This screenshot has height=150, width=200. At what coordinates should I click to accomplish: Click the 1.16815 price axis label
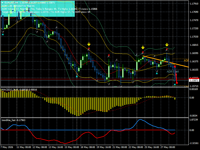[x=194, y=45]
